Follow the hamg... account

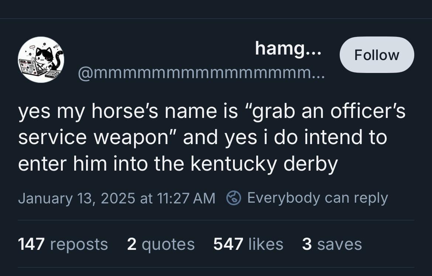377,55
